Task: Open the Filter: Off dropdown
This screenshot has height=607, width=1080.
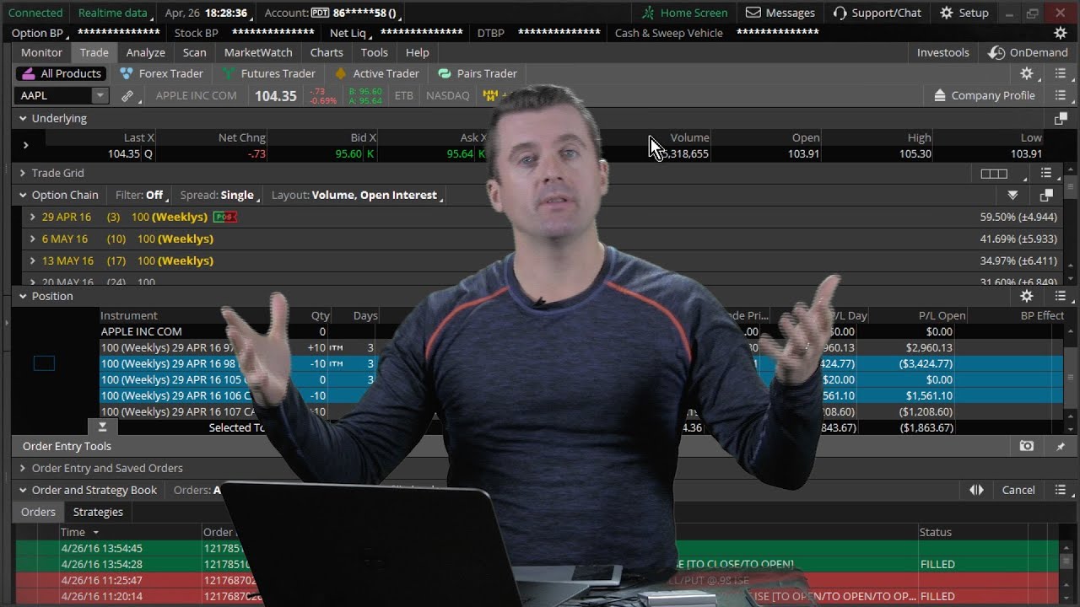Action: [140, 195]
